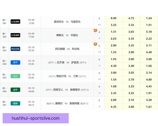Select odds 2.11 for 布伦特 win
Viewport: 158px width, 126px height.
tap(149, 45)
